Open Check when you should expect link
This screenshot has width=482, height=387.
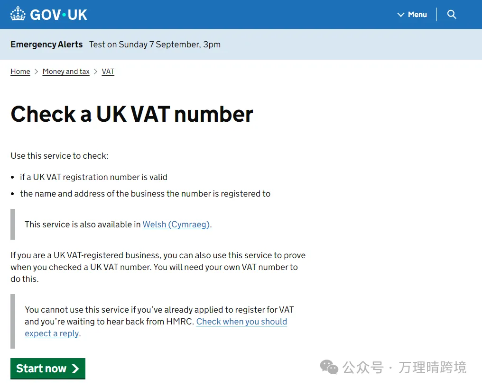tap(241, 322)
